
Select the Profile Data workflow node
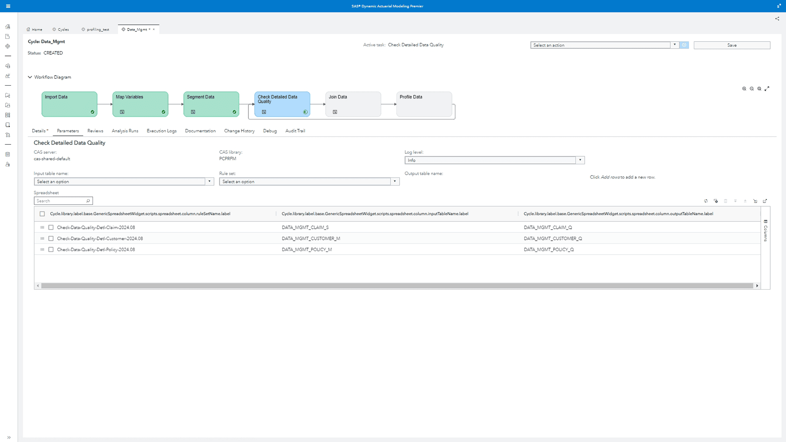424,104
